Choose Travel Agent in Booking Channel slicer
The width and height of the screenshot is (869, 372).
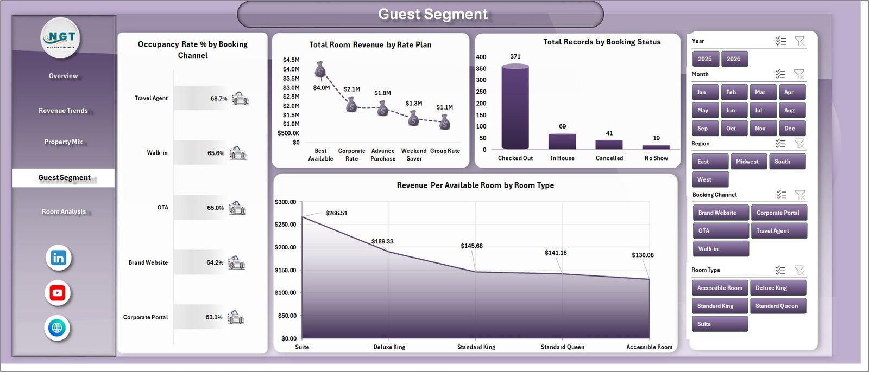pos(779,231)
